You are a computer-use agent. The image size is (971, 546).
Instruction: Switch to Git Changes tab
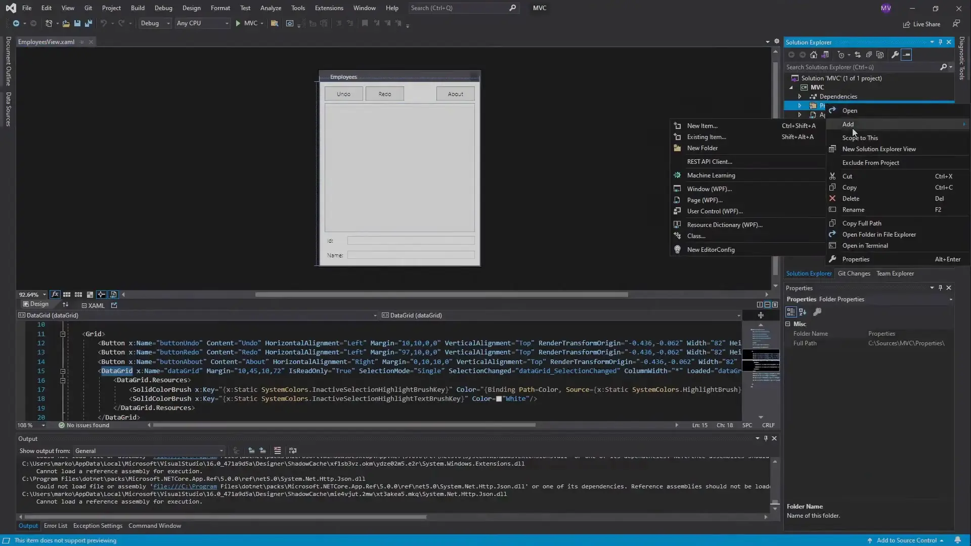854,273
